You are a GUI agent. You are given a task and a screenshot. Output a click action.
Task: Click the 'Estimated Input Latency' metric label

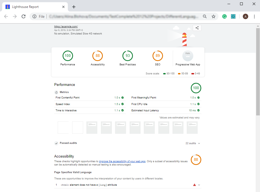pyautogui.click(x=145, y=110)
